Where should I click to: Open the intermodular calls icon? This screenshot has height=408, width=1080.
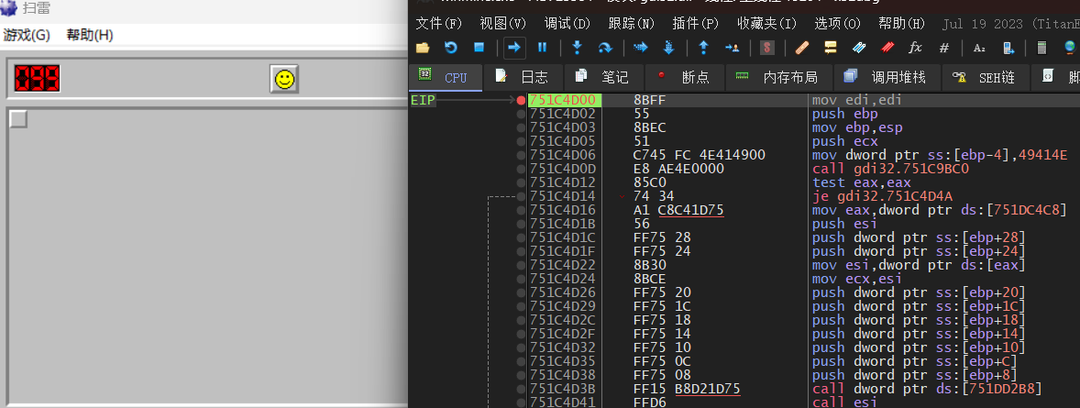(1008, 48)
